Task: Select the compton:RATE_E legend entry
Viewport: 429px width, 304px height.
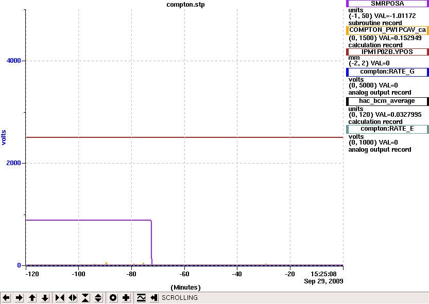Action: point(387,129)
